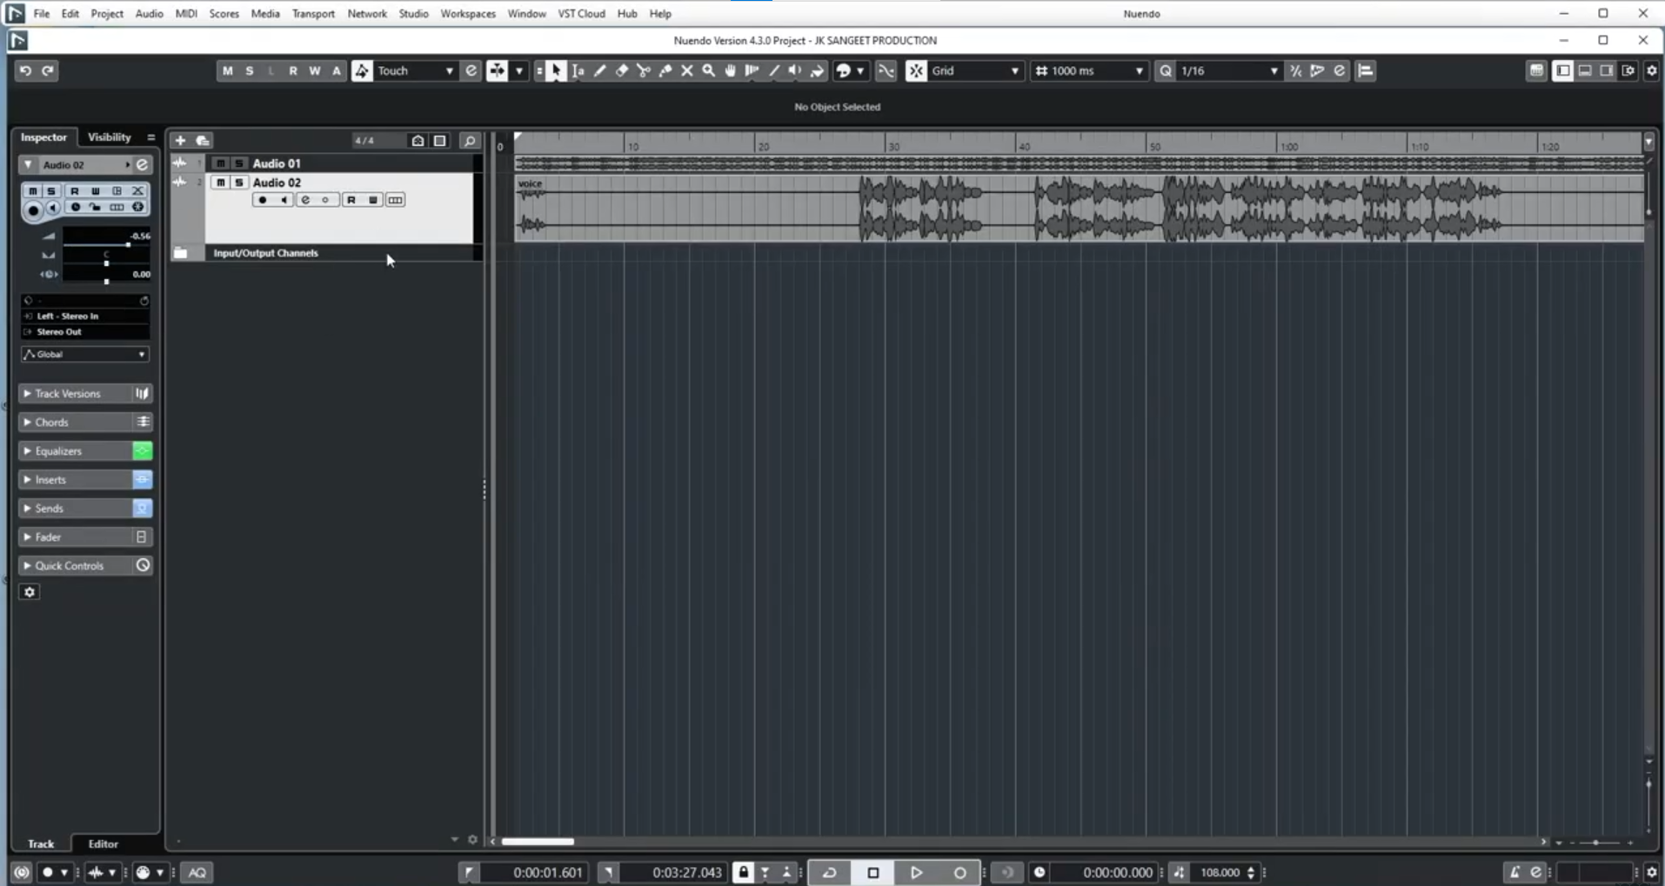Toggle Read automation on the Audio 02 track row
Screen dimensions: 1665x886
[x=351, y=200]
